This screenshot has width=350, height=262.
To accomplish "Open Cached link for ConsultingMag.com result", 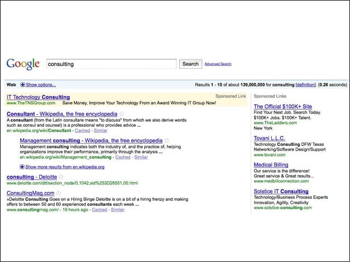I will point(100,210).
